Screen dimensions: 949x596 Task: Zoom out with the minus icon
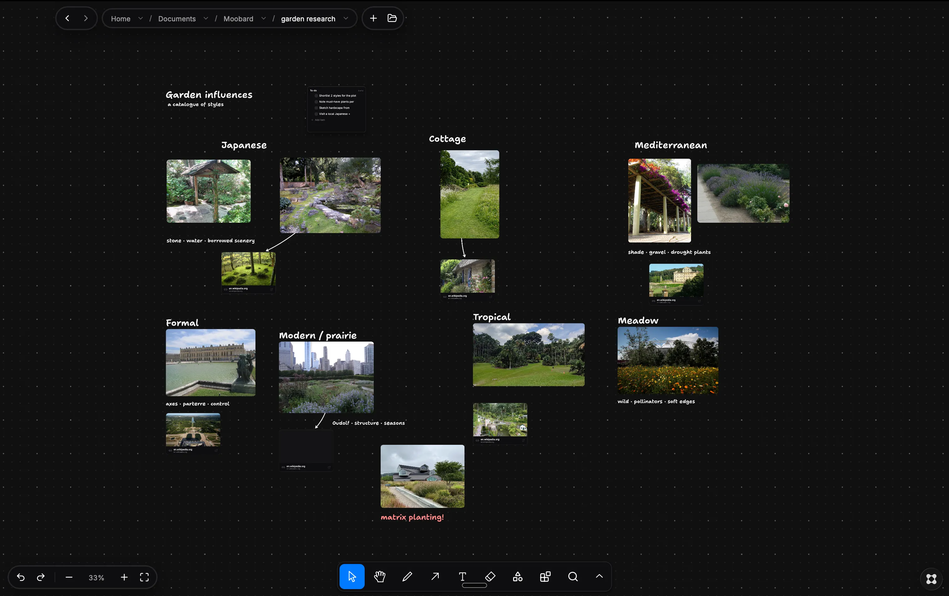[x=69, y=577]
